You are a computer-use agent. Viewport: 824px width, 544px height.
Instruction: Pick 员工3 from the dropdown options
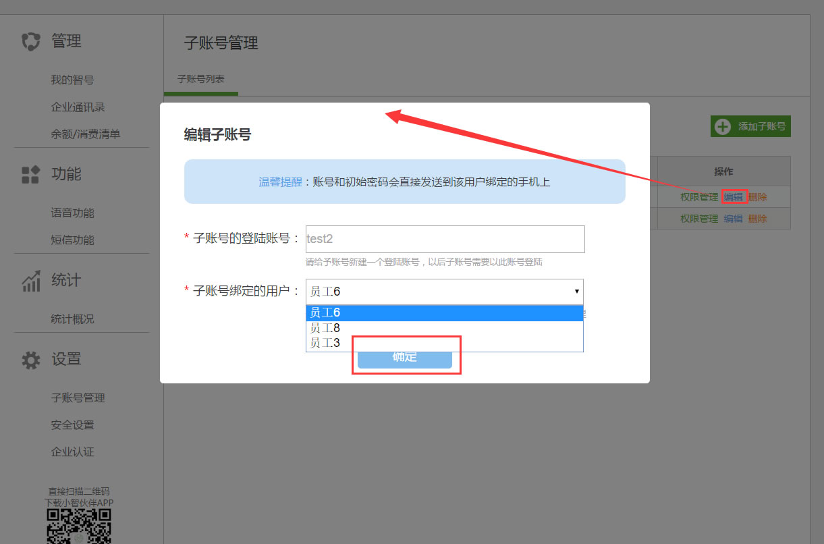click(444, 343)
